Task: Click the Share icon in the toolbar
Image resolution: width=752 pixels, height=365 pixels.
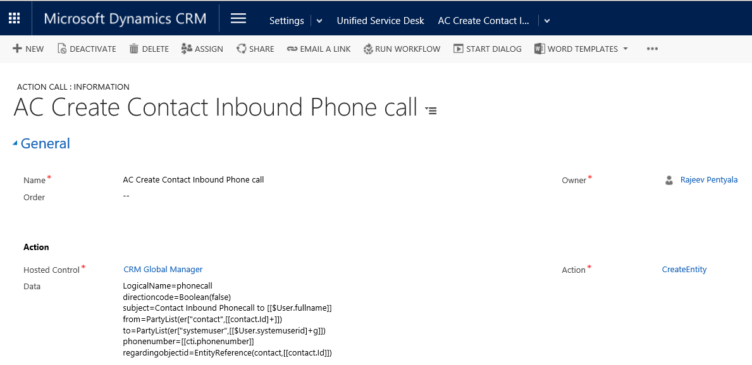Action: [x=242, y=49]
